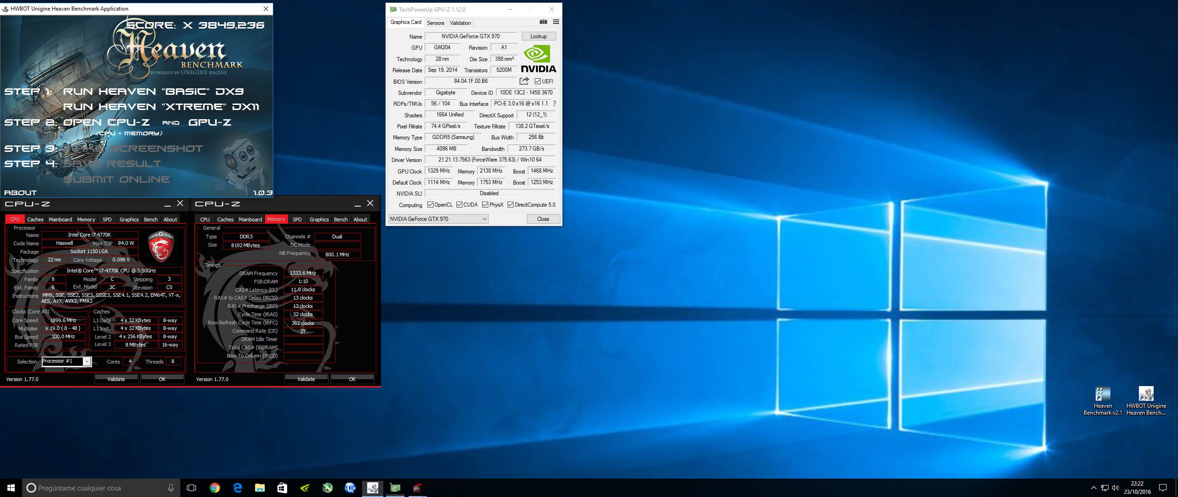Launch Google Chrome from the taskbar

pyautogui.click(x=214, y=488)
